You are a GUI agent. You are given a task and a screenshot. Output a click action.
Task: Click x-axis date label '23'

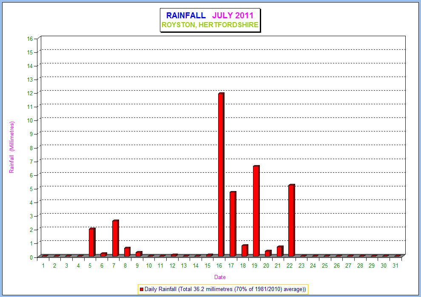301,266
